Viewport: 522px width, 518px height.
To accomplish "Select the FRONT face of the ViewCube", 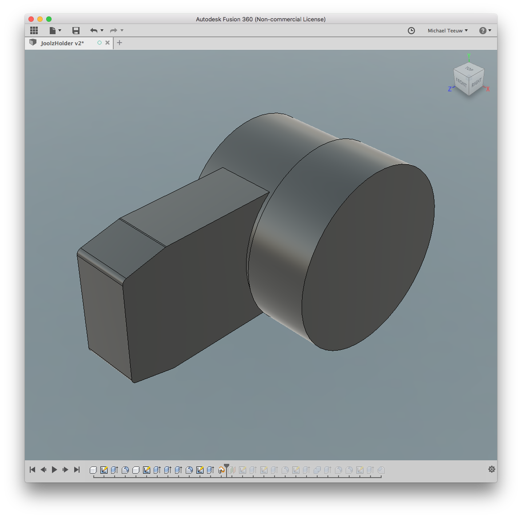I will [x=462, y=82].
